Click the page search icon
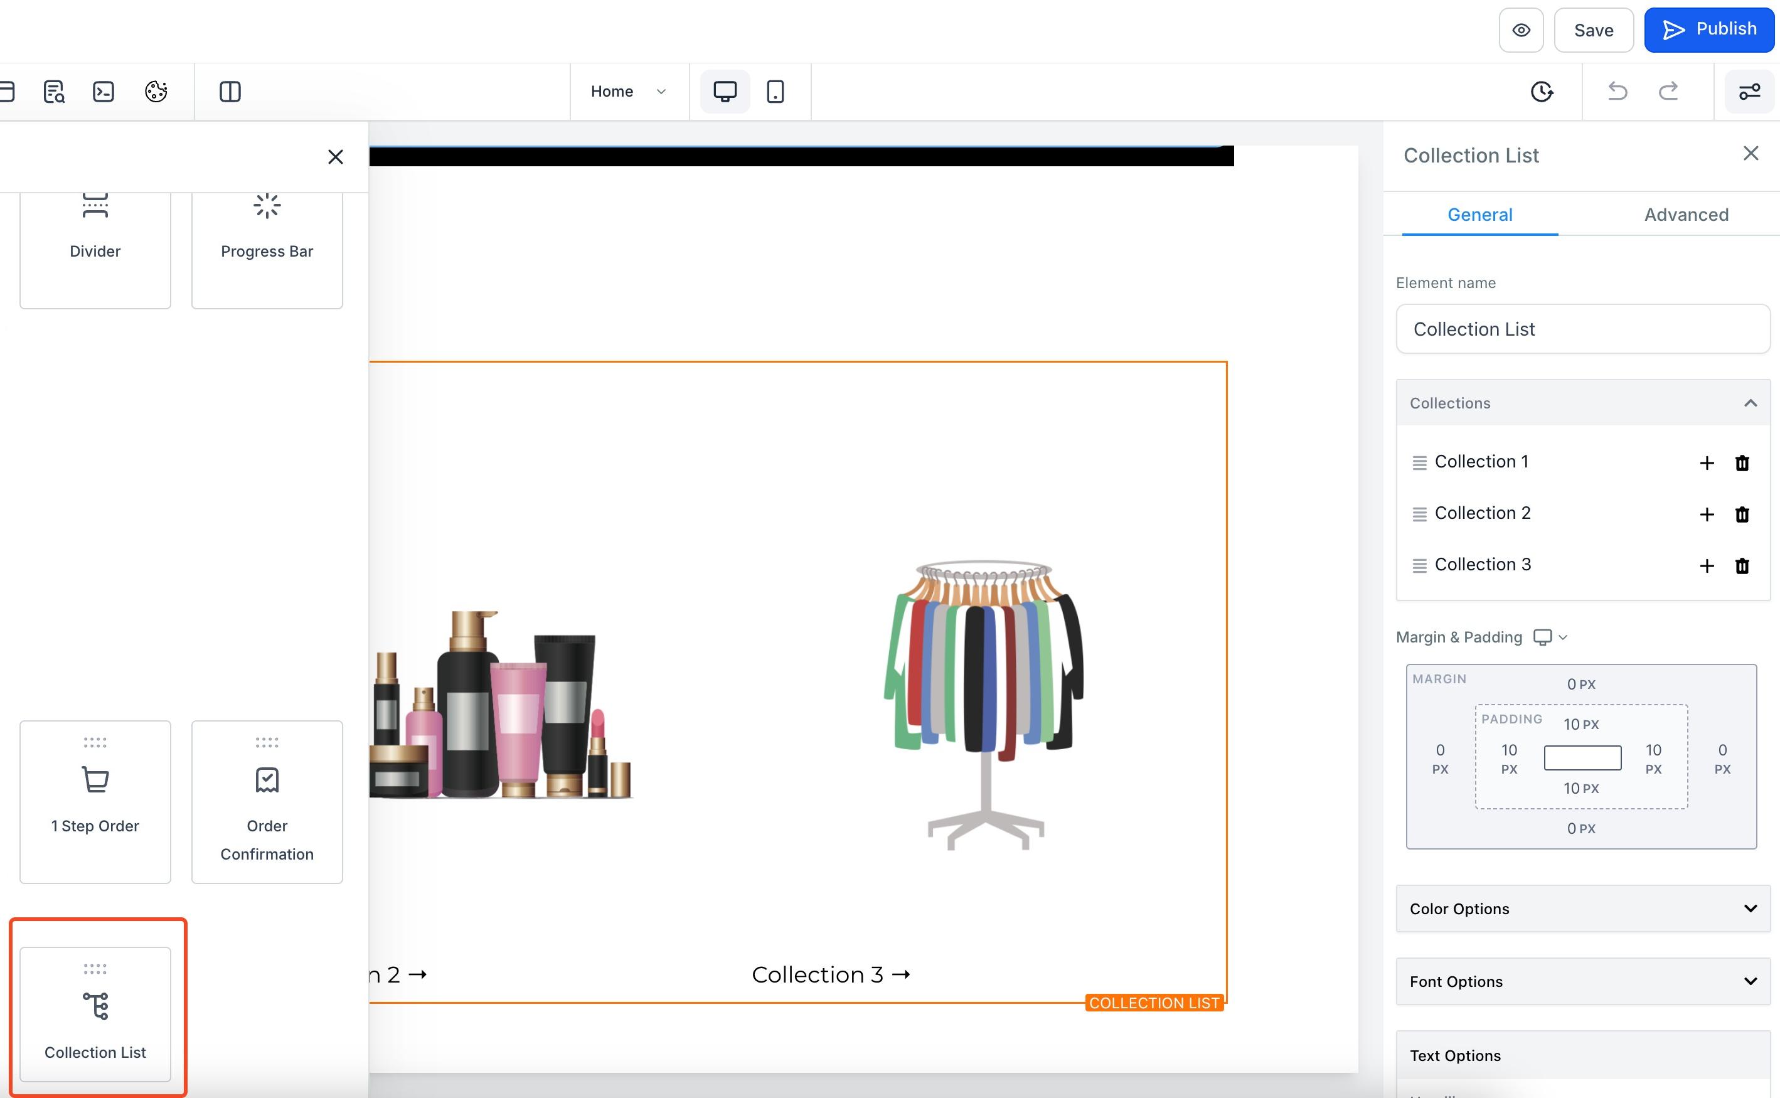The width and height of the screenshot is (1780, 1098). 54,92
